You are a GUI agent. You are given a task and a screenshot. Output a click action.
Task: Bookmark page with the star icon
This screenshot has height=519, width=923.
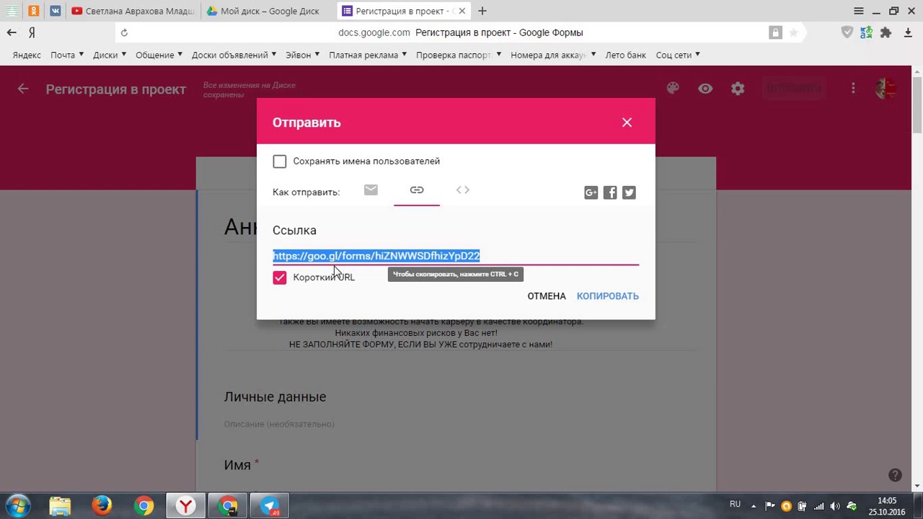(793, 32)
